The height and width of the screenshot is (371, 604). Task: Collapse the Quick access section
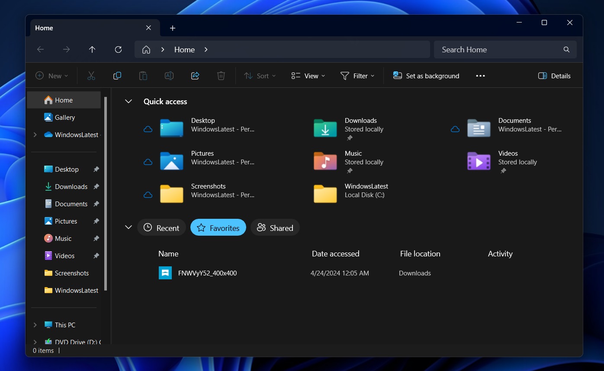tap(128, 101)
